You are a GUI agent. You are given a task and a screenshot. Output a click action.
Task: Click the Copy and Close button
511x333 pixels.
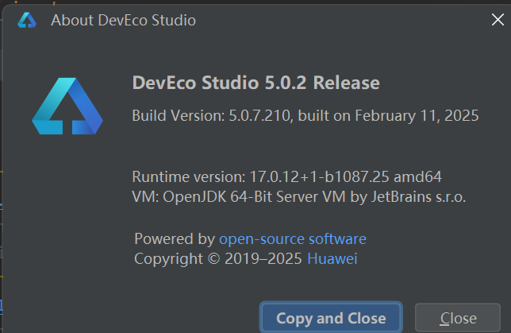click(x=331, y=318)
